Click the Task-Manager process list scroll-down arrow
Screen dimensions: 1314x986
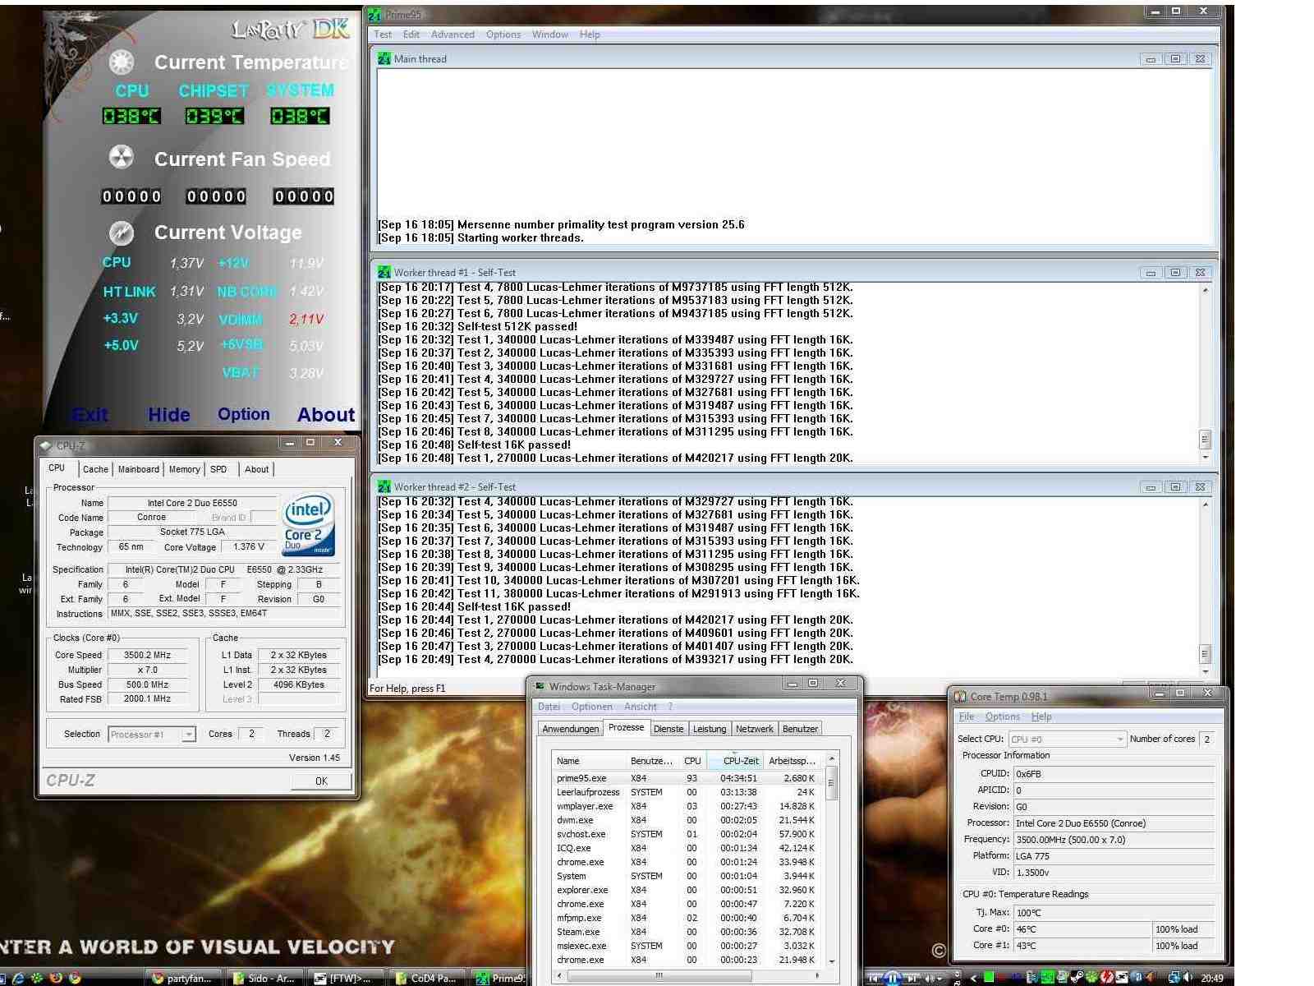click(x=831, y=961)
